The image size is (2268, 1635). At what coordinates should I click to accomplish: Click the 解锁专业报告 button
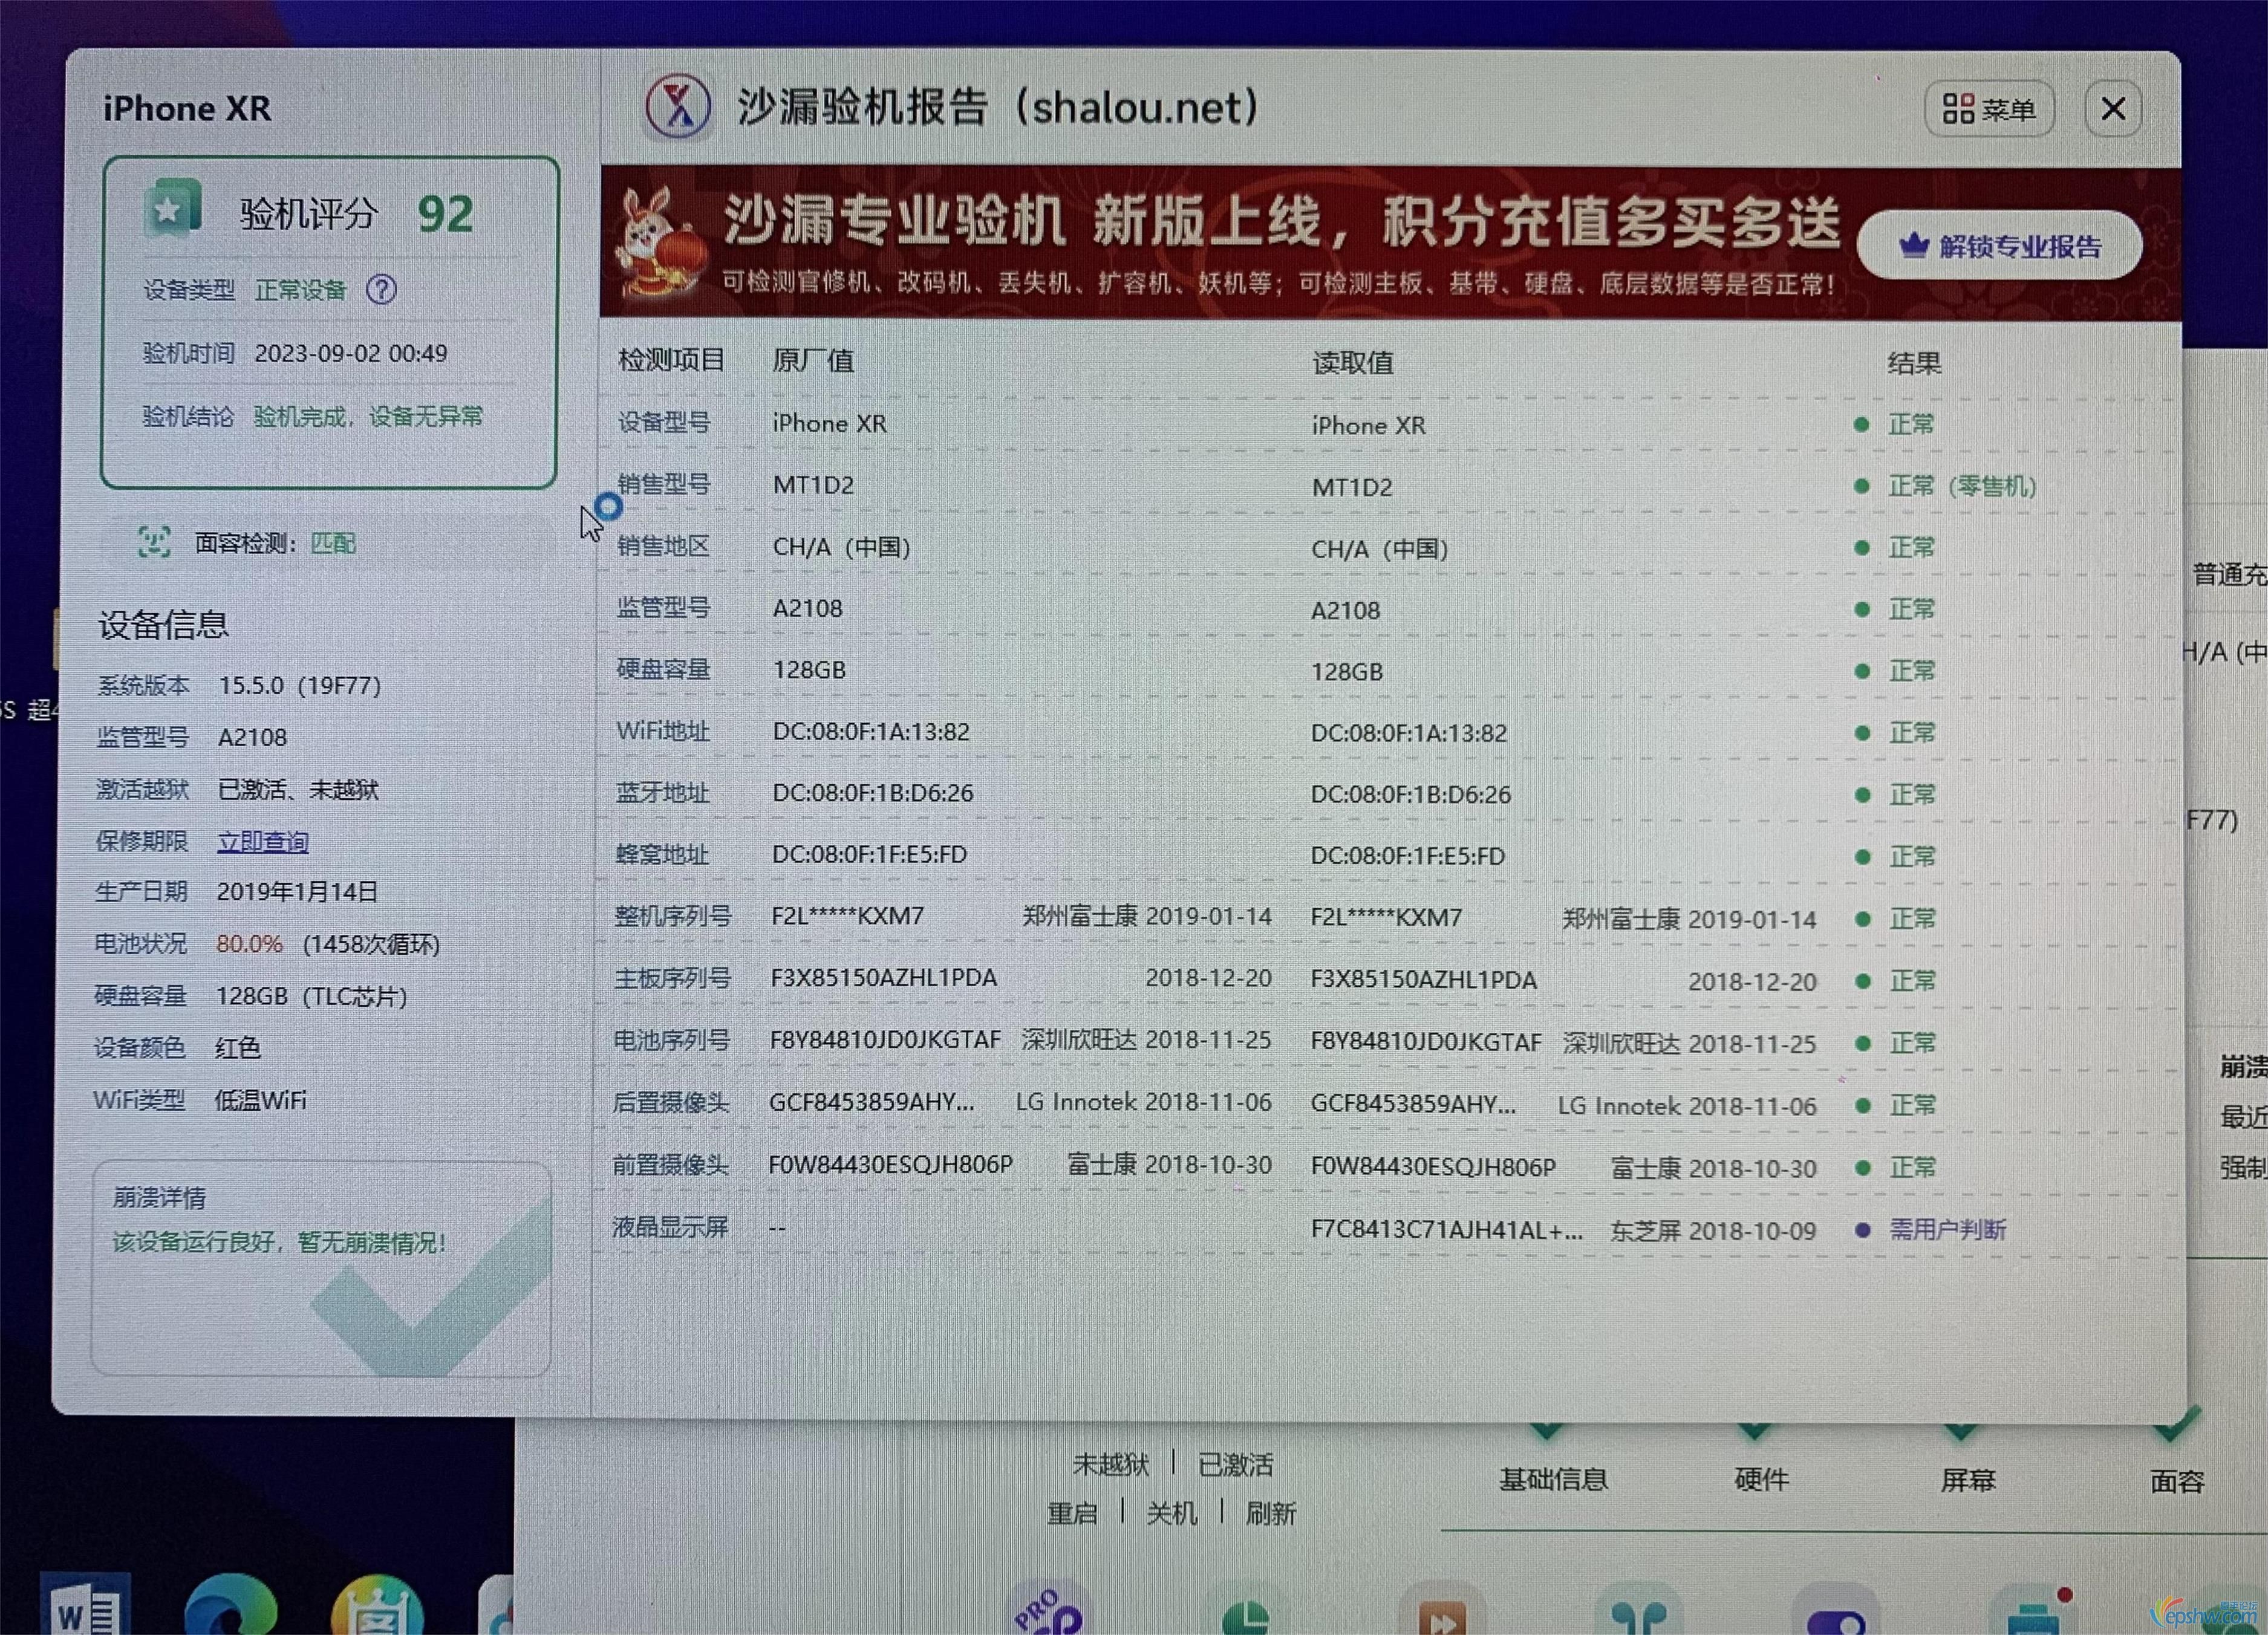(2000, 245)
